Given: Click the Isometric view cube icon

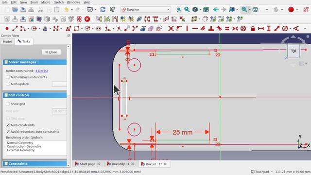Looking at the screenshot, I should 256,10.
